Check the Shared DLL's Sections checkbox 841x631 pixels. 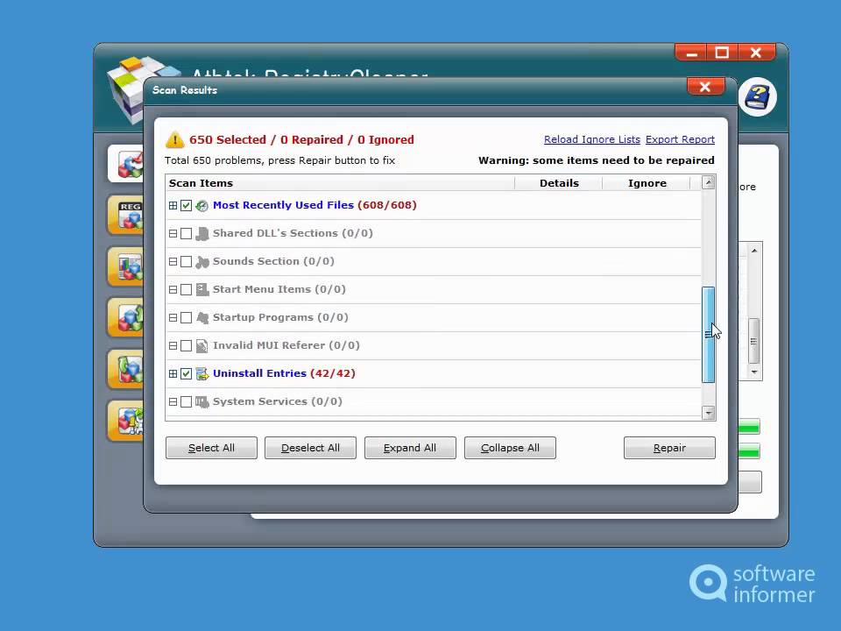pyautogui.click(x=186, y=233)
